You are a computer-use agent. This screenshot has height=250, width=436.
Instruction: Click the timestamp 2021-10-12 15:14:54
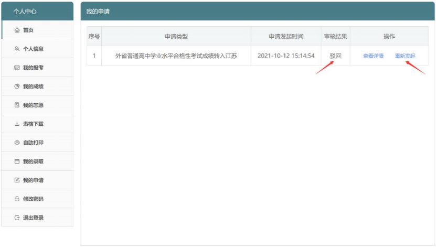tap(286, 56)
